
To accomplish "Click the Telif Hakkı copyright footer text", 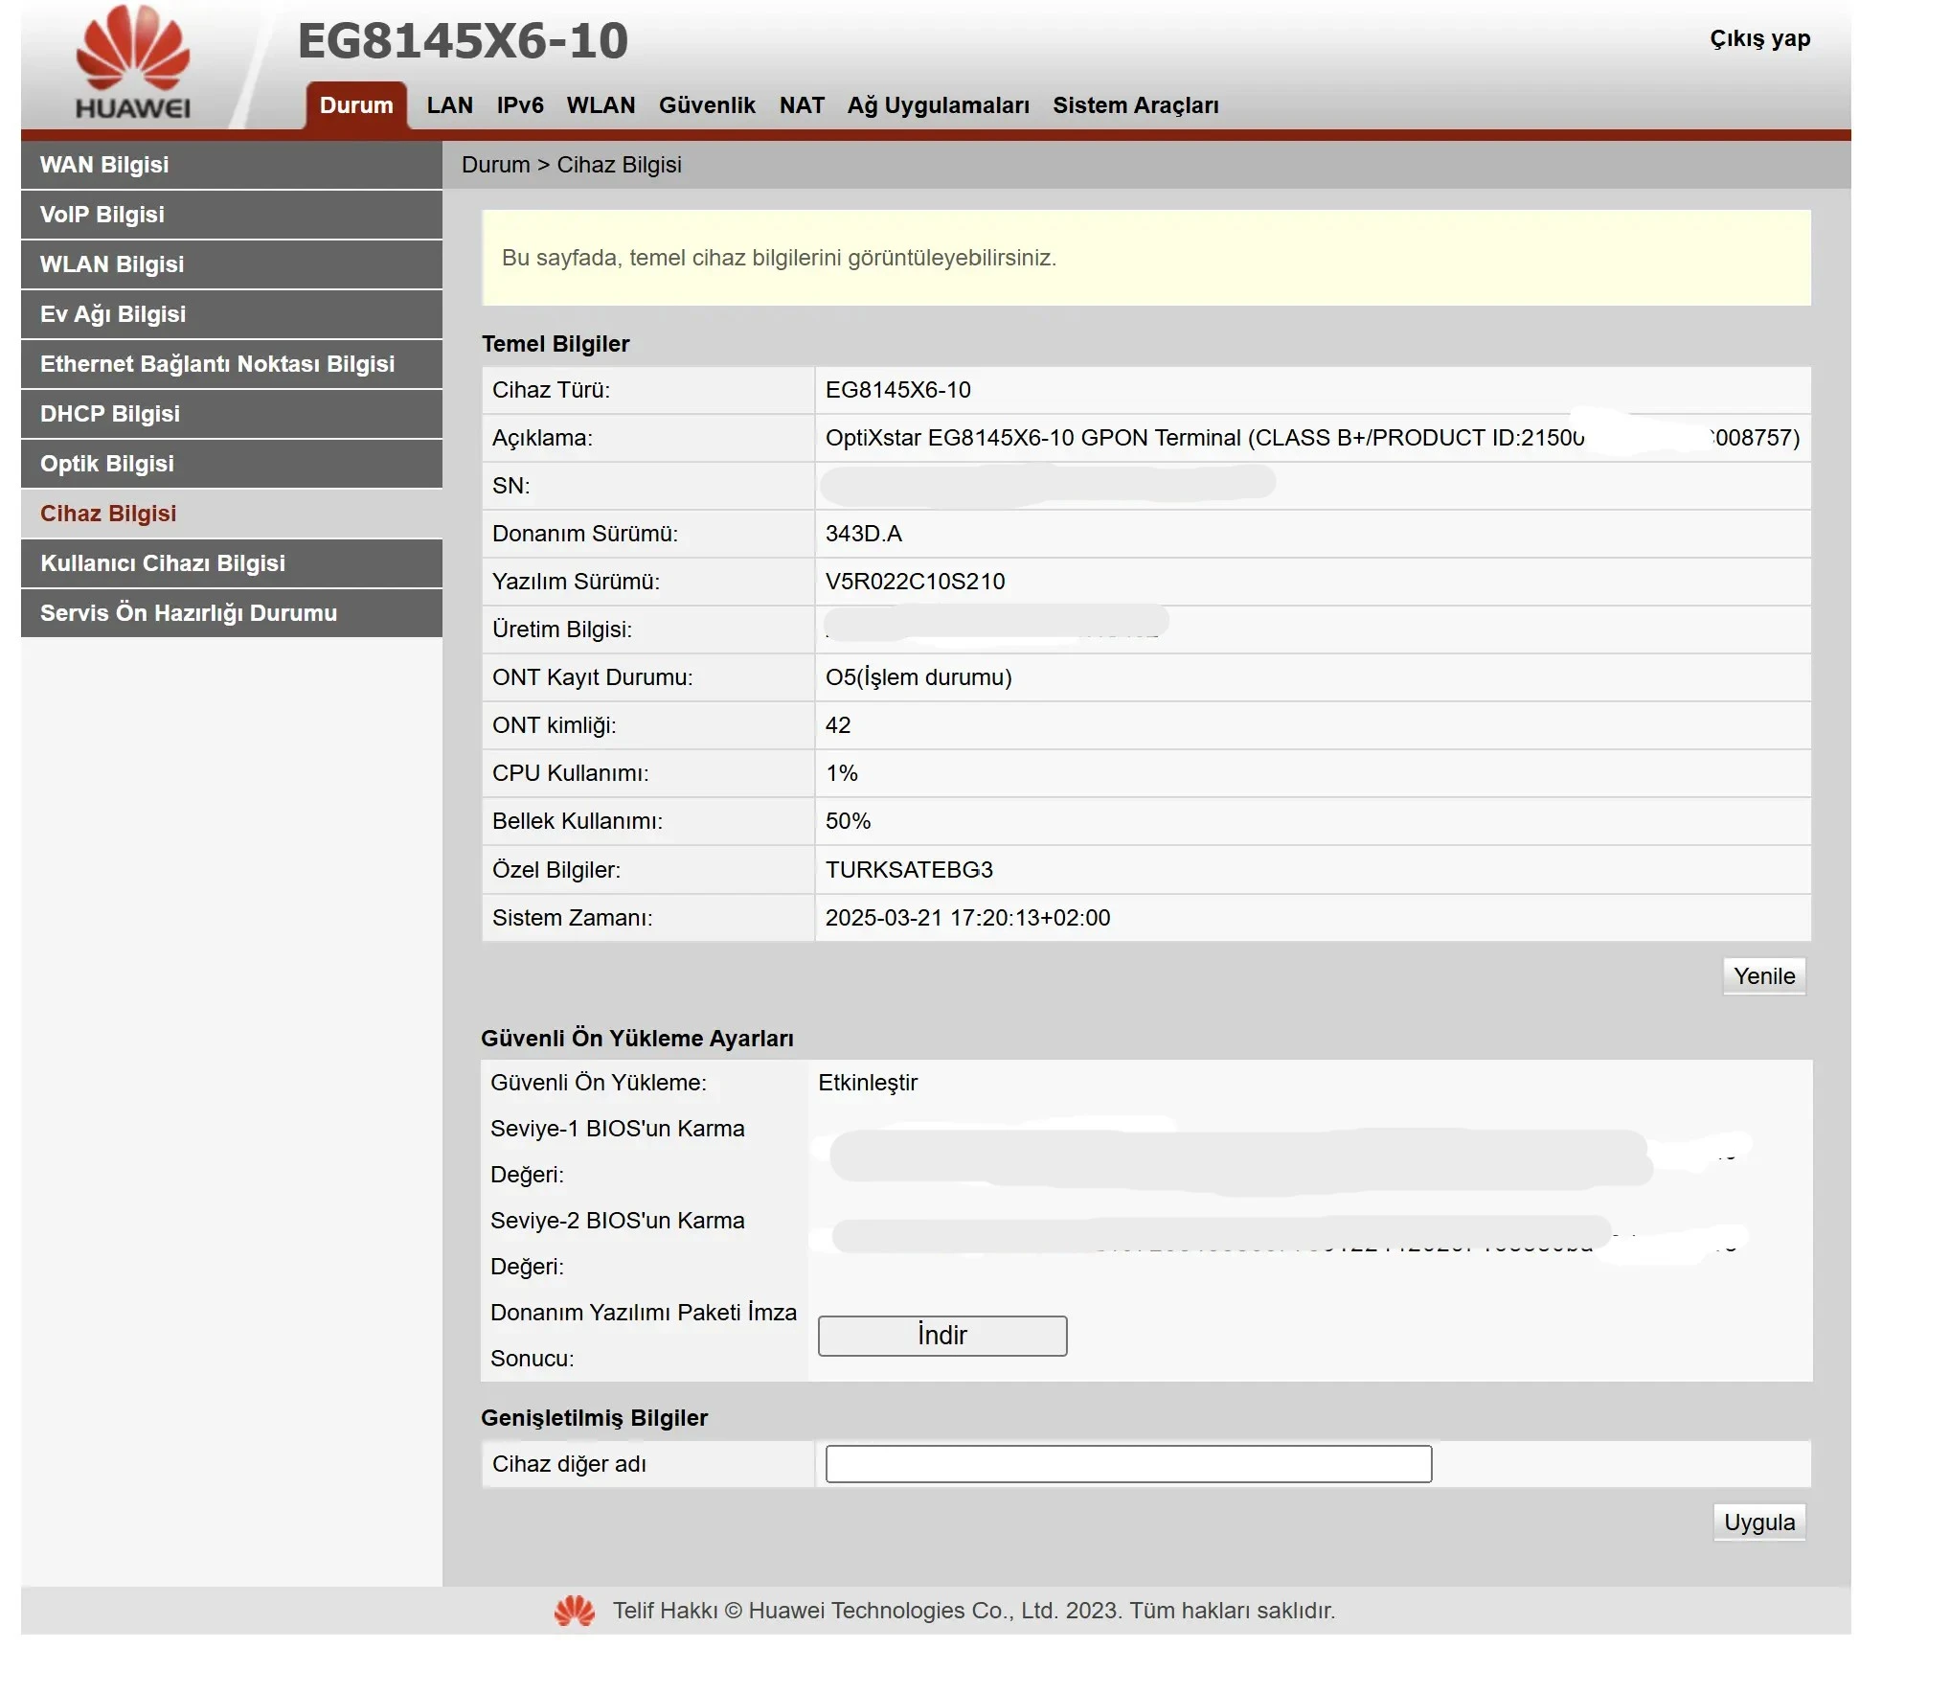I will tap(974, 1611).
